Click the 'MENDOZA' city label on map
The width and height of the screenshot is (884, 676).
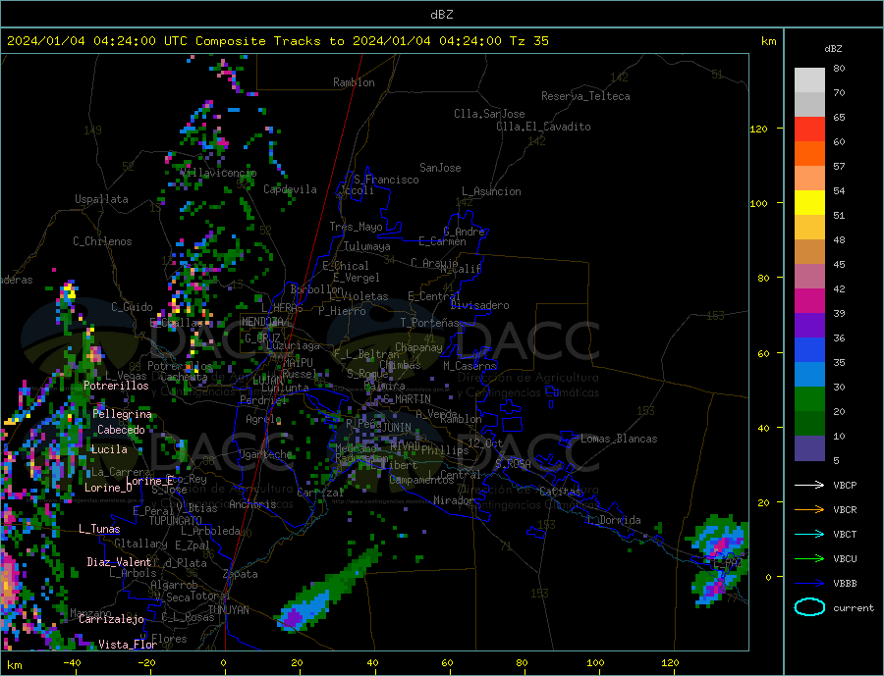pyautogui.click(x=262, y=322)
